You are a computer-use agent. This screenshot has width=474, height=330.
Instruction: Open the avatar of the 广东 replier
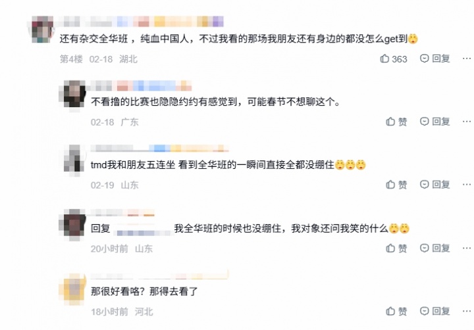pyautogui.click(x=72, y=93)
